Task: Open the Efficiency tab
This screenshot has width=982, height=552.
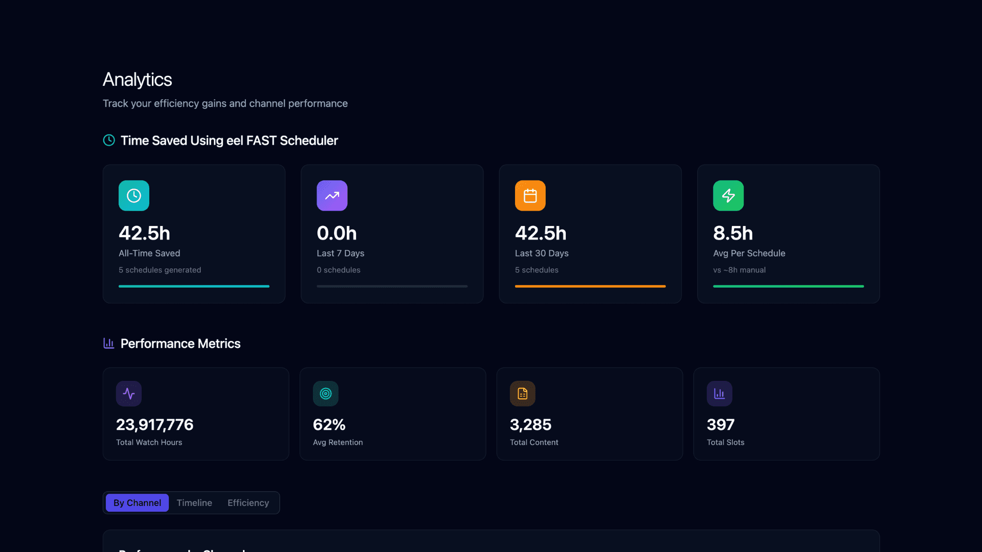Action: coord(248,503)
